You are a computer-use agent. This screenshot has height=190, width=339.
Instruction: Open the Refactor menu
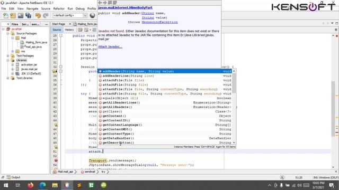click(59, 8)
